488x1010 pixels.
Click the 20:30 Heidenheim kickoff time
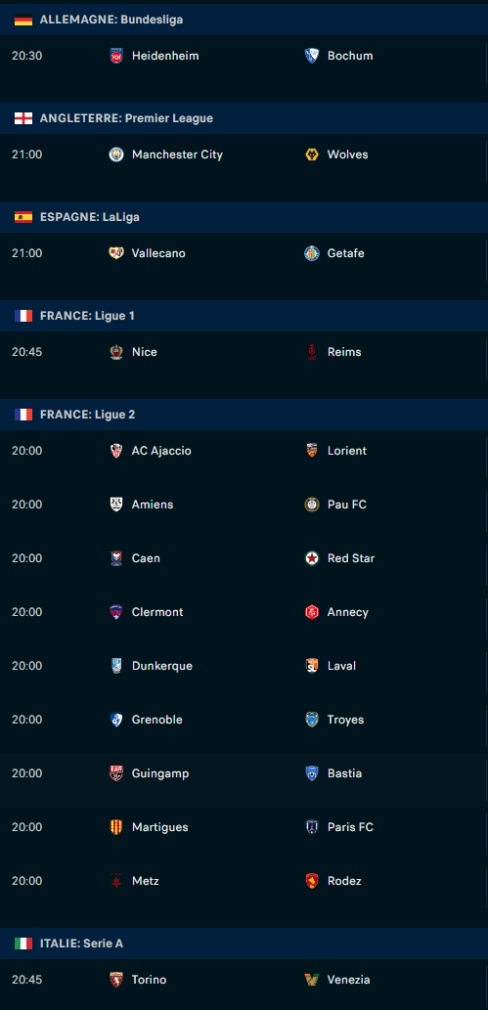[27, 56]
